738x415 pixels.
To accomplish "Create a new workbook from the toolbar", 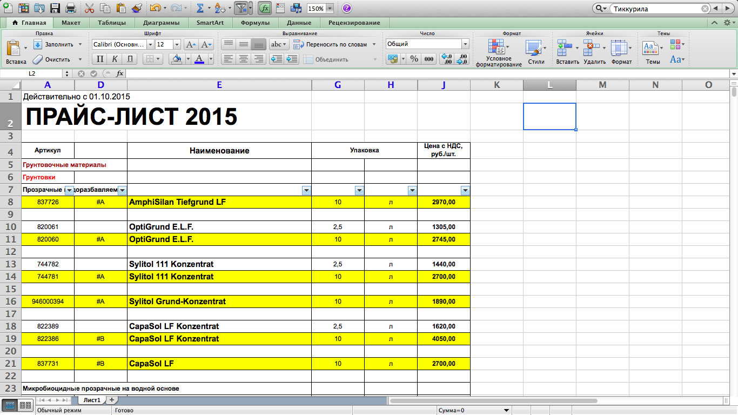I will pyautogui.click(x=7, y=8).
